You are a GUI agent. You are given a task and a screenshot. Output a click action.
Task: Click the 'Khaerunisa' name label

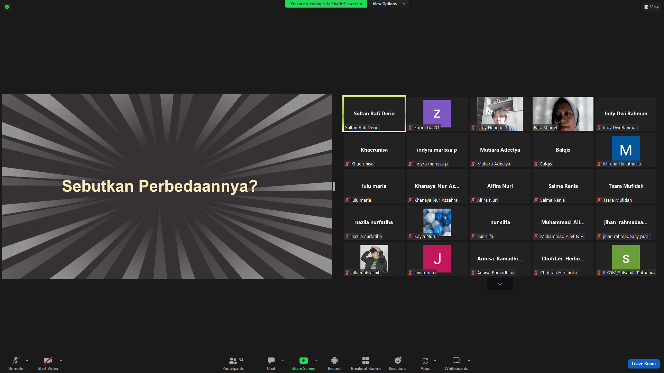point(362,164)
